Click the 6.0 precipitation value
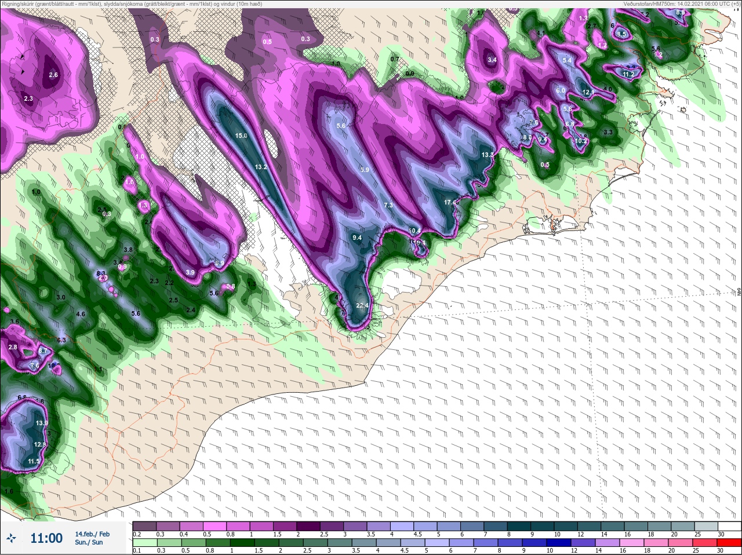Screen dimensions: 742x555 click(x=561, y=90)
